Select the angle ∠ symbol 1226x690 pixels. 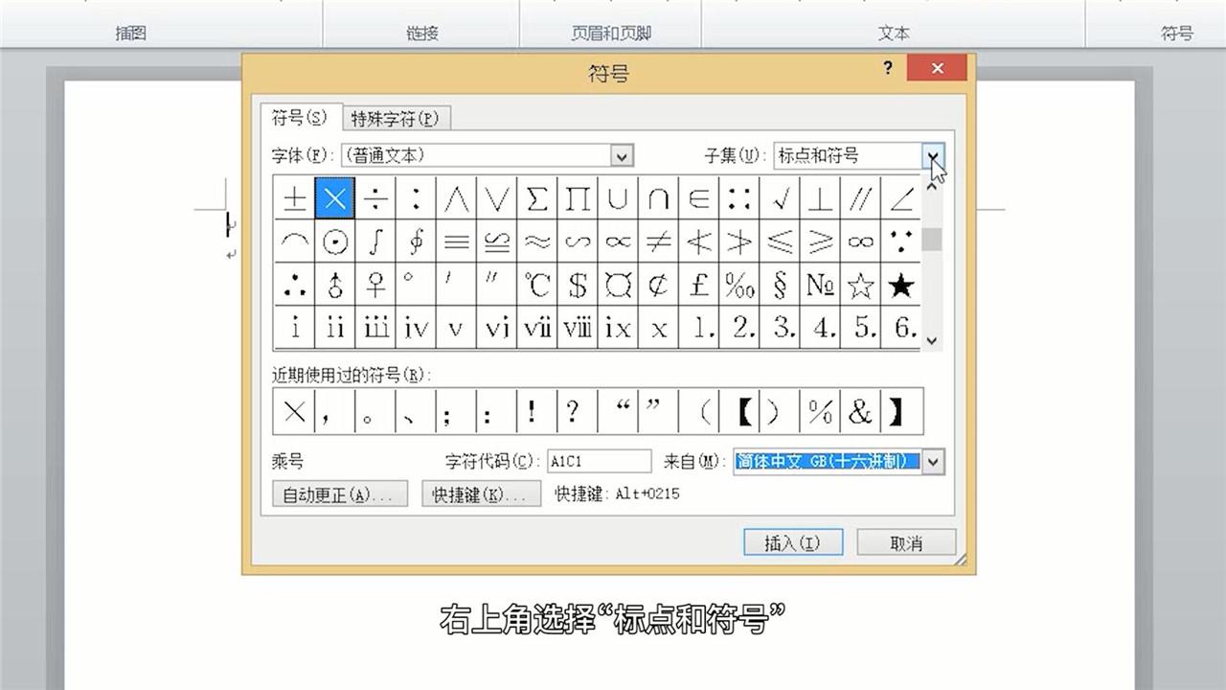(x=901, y=198)
